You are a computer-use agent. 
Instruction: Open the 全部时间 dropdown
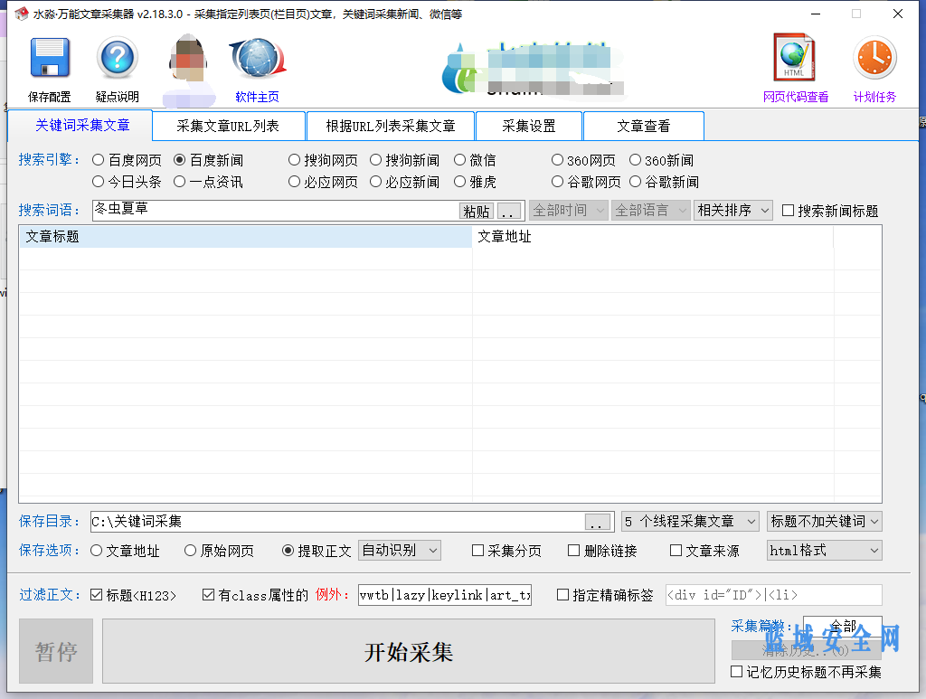coord(567,210)
